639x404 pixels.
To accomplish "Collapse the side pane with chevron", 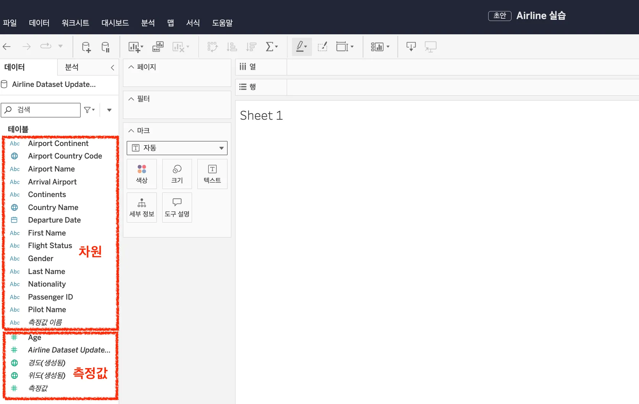I will click(112, 67).
